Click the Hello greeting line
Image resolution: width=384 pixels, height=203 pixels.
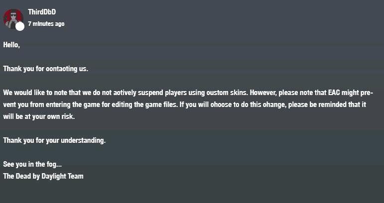click(11, 45)
